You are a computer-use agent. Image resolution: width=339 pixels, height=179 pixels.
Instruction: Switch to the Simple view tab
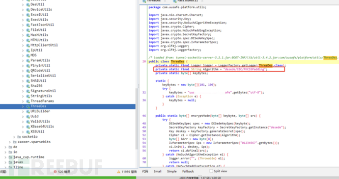tap(171, 171)
